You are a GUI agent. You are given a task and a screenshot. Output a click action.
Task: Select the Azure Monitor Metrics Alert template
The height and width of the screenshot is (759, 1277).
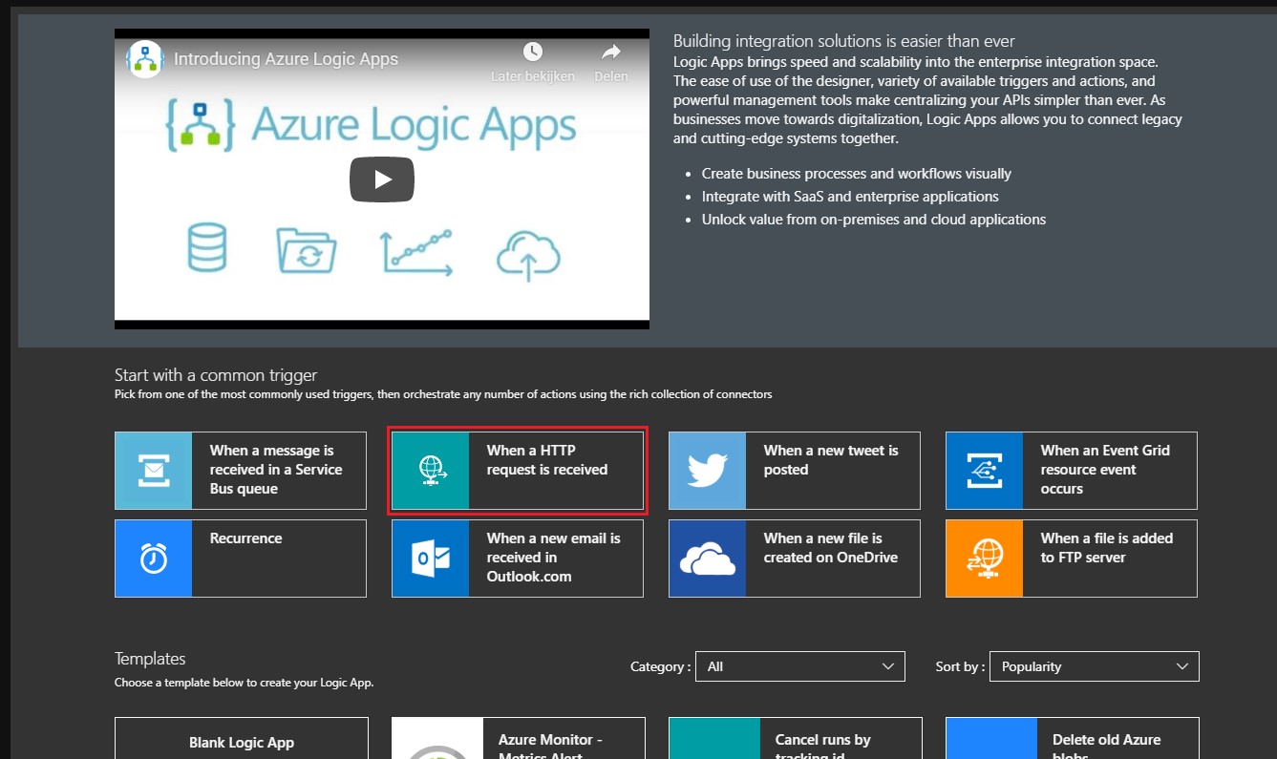[x=519, y=739]
